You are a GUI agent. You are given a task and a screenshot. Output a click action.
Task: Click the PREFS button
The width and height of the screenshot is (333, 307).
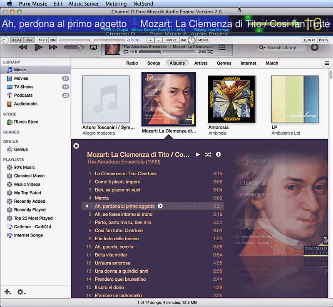(323, 40)
